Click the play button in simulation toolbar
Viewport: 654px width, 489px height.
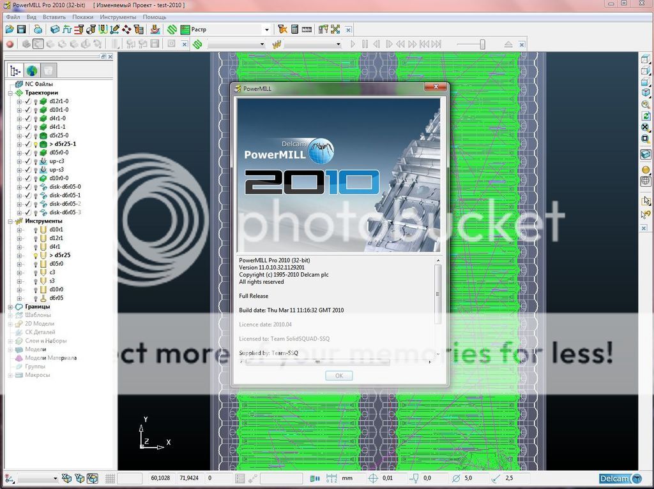tap(353, 44)
